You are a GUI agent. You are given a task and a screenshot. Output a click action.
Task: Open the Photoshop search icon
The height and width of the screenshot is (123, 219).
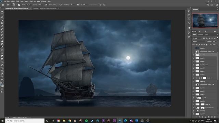[x=208, y=5]
